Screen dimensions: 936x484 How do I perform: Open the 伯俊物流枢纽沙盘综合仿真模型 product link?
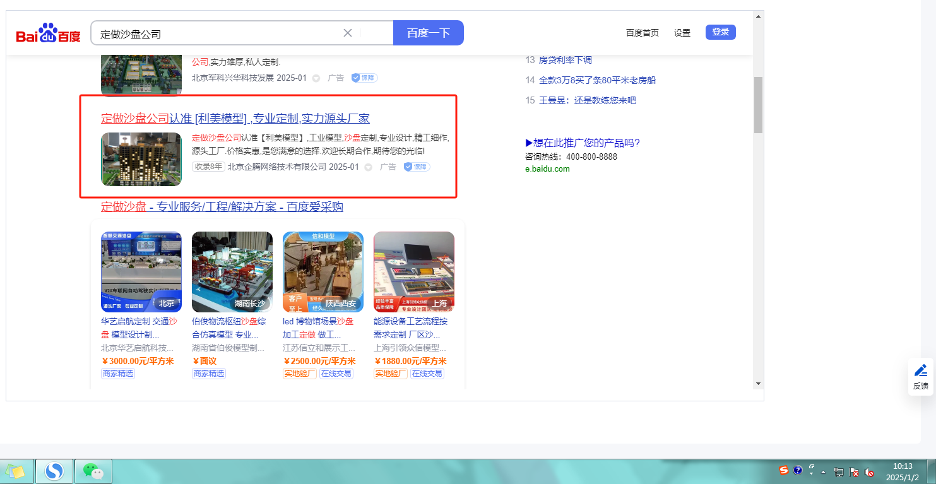click(229, 328)
